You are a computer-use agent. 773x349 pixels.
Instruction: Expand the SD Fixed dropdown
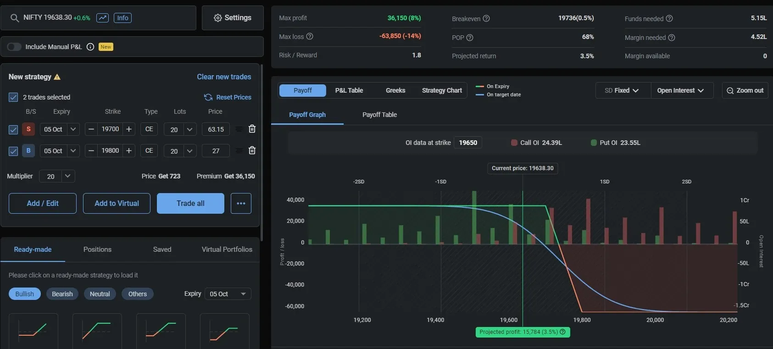622,90
